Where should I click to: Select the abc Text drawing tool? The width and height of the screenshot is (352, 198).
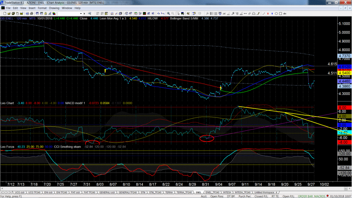(x=285, y=14)
